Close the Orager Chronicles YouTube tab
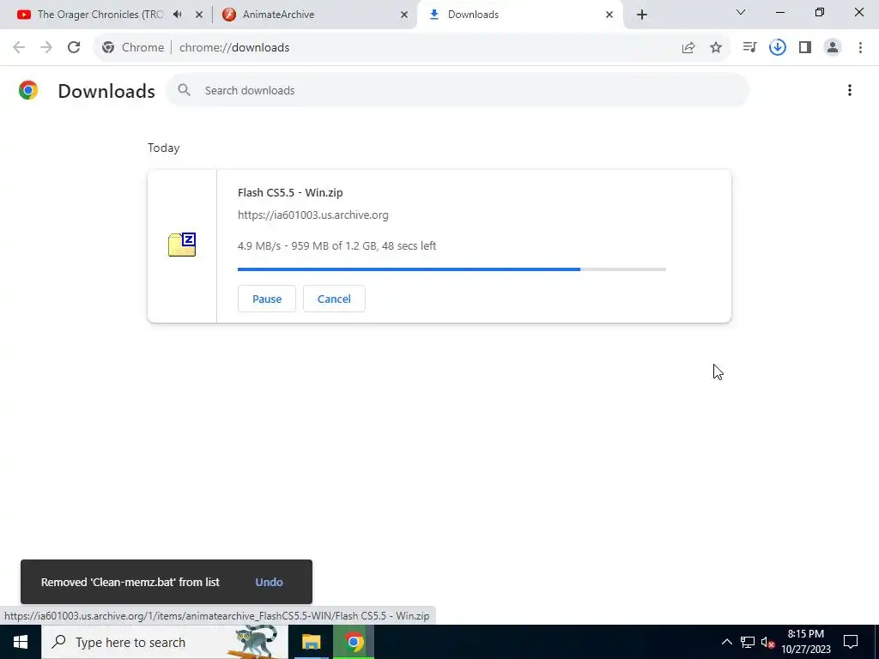879x659 pixels. point(199,15)
